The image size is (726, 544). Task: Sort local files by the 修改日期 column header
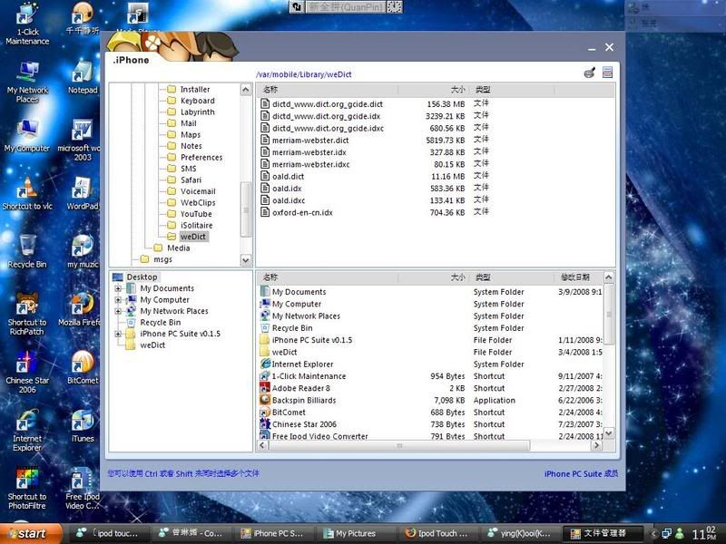578,277
